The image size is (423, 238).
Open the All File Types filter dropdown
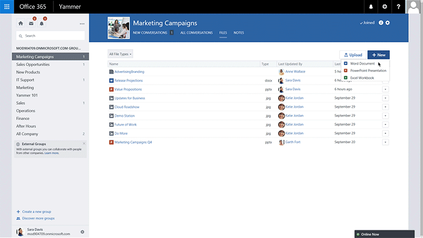tap(120, 54)
